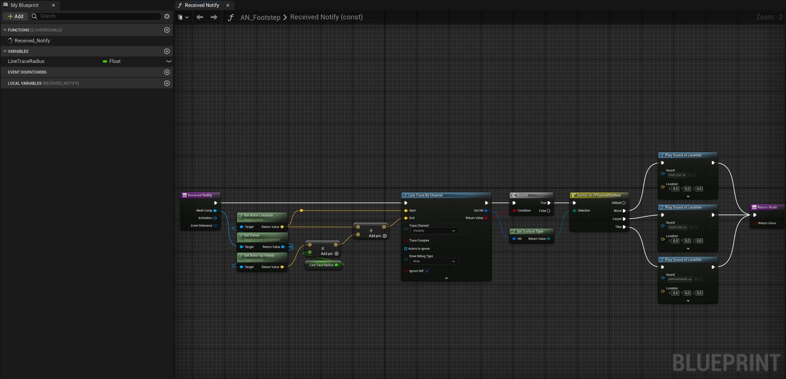Click the LineTraceRadius Float type color pill
This screenshot has width=786, height=379.
105,62
